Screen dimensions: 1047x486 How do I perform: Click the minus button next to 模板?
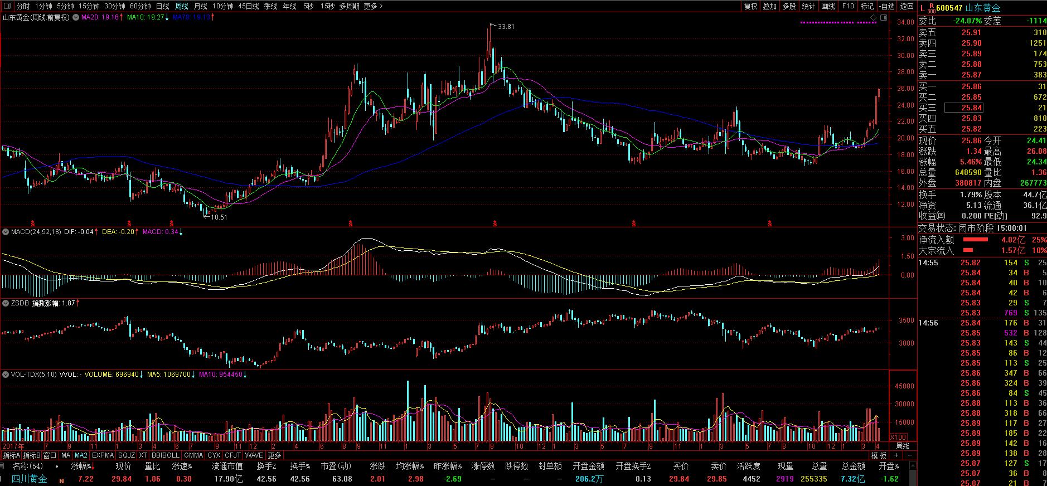click(x=910, y=455)
